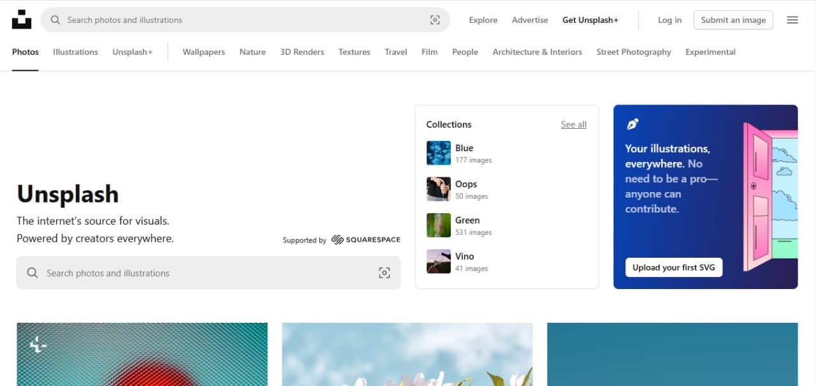Click See all collections link
Image resolution: width=816 pixels, height=386 pixels.
point(574,124)
